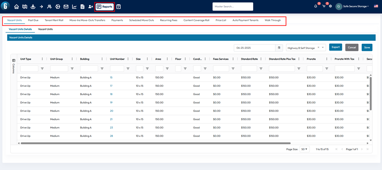The width and height of the screenshot is (382, 170).
Task: Switch to the Past Due tab
Action: [x=33, y=20]
